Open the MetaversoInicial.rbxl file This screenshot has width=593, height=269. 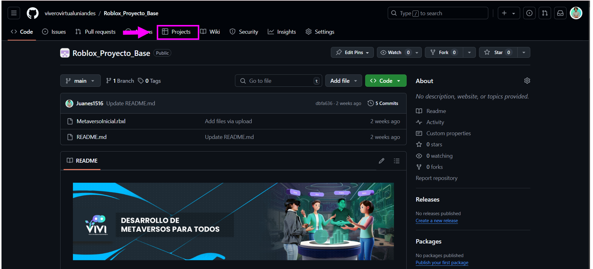tap(101, 121)
